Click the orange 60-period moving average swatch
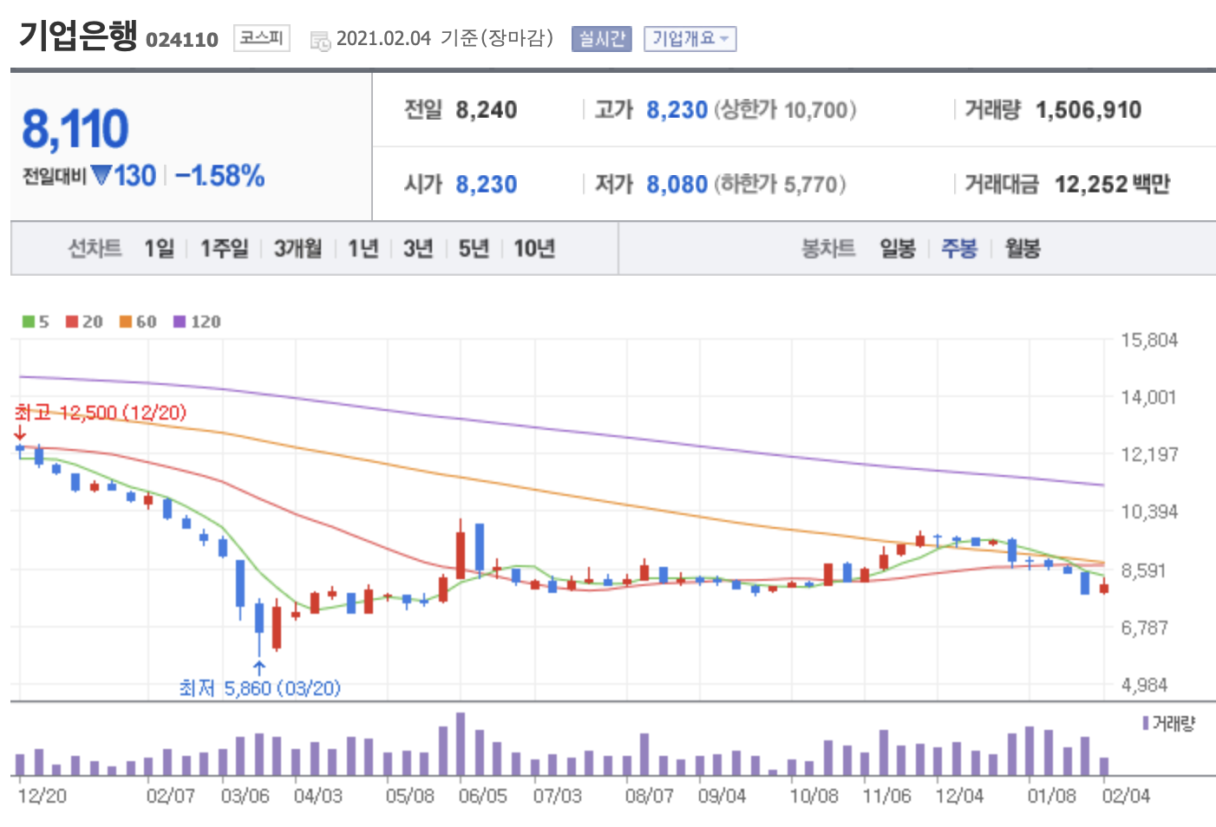1216x827 pixels. click(126, 322)
